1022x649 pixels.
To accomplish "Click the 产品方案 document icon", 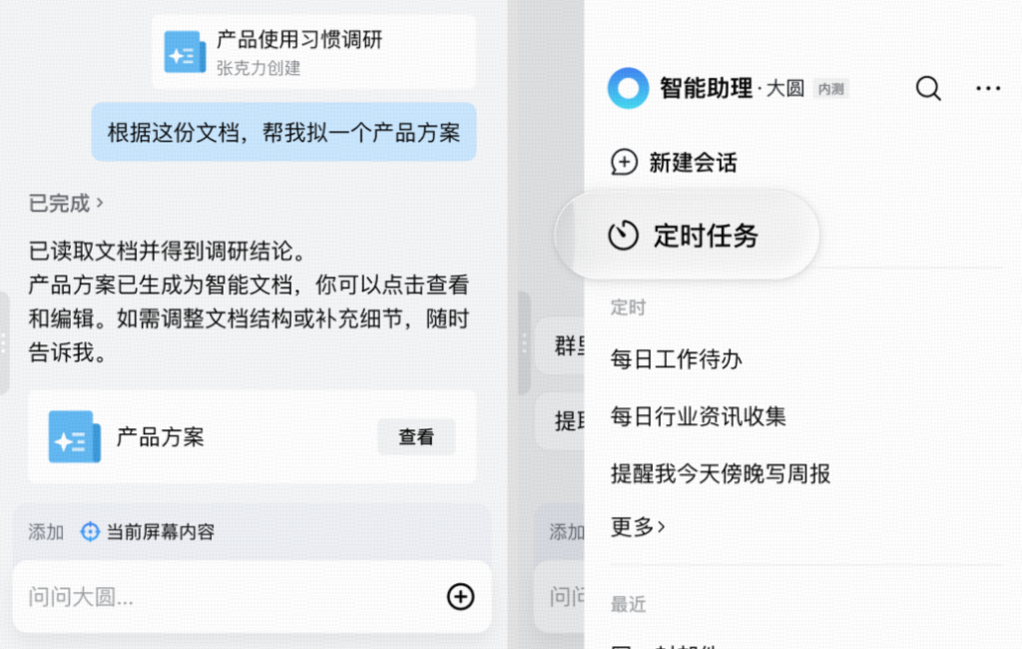I will tap(74, 436).
